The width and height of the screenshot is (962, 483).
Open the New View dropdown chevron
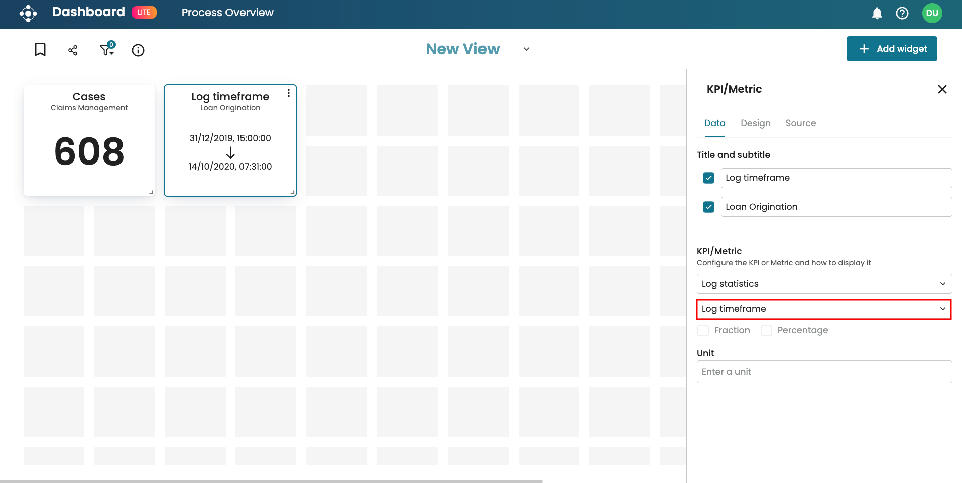[x=526, y=49]
